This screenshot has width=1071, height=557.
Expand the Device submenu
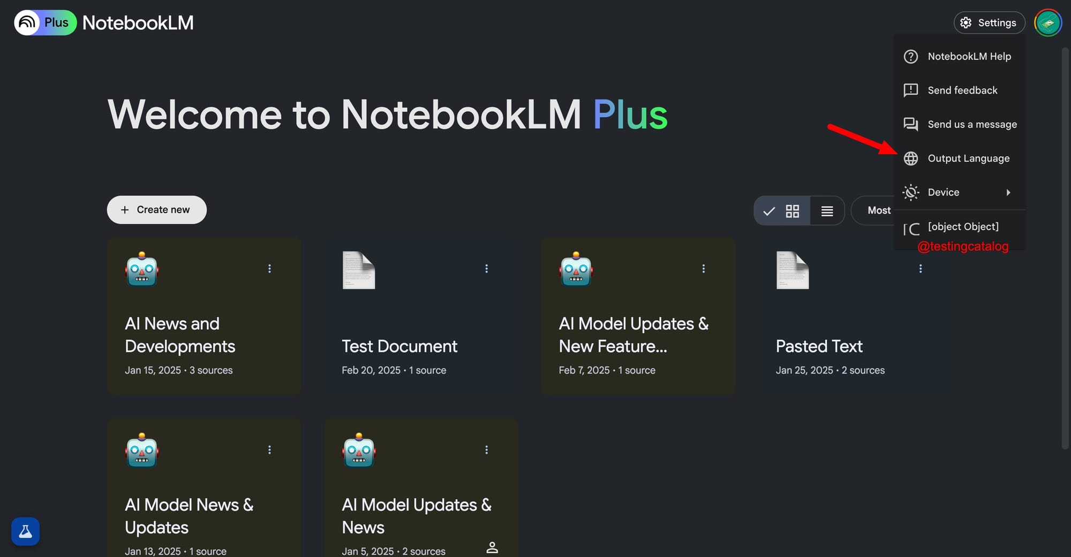tap(960, 192)
